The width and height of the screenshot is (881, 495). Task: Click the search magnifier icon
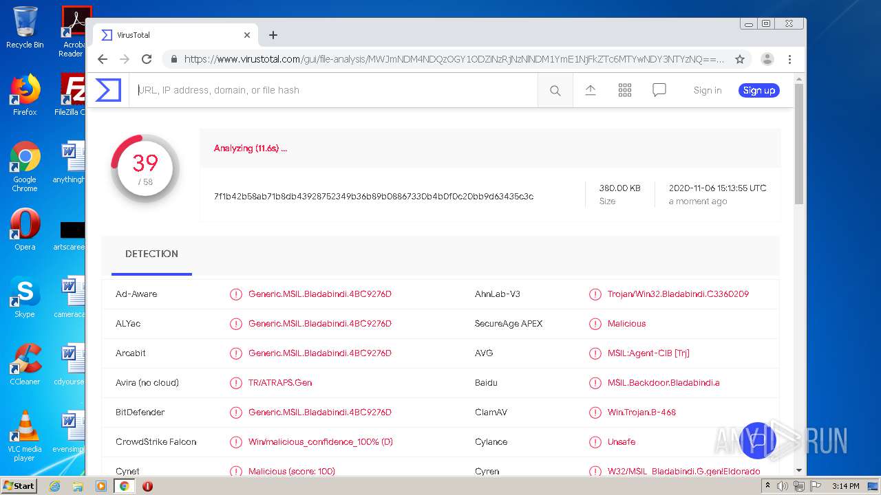click(x=555, y=91)
